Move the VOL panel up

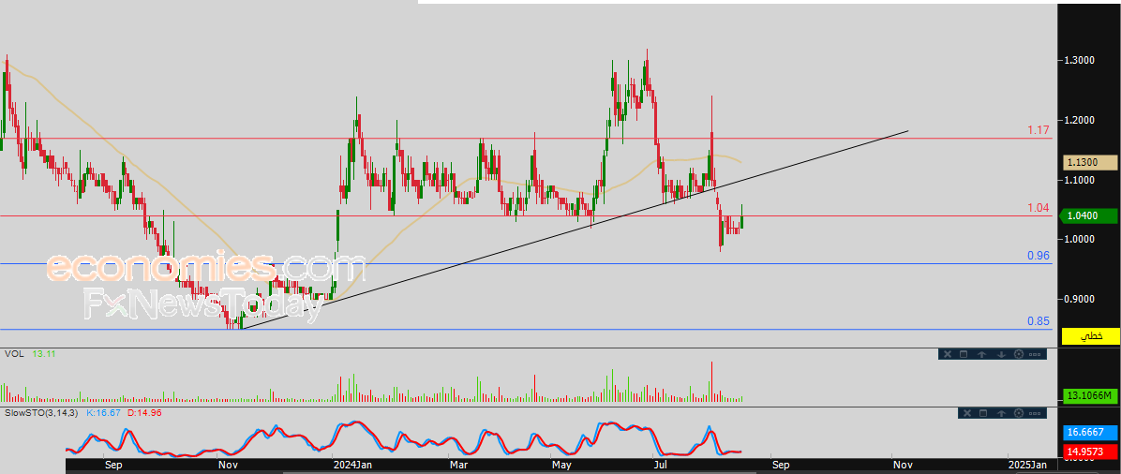(981, 354)
